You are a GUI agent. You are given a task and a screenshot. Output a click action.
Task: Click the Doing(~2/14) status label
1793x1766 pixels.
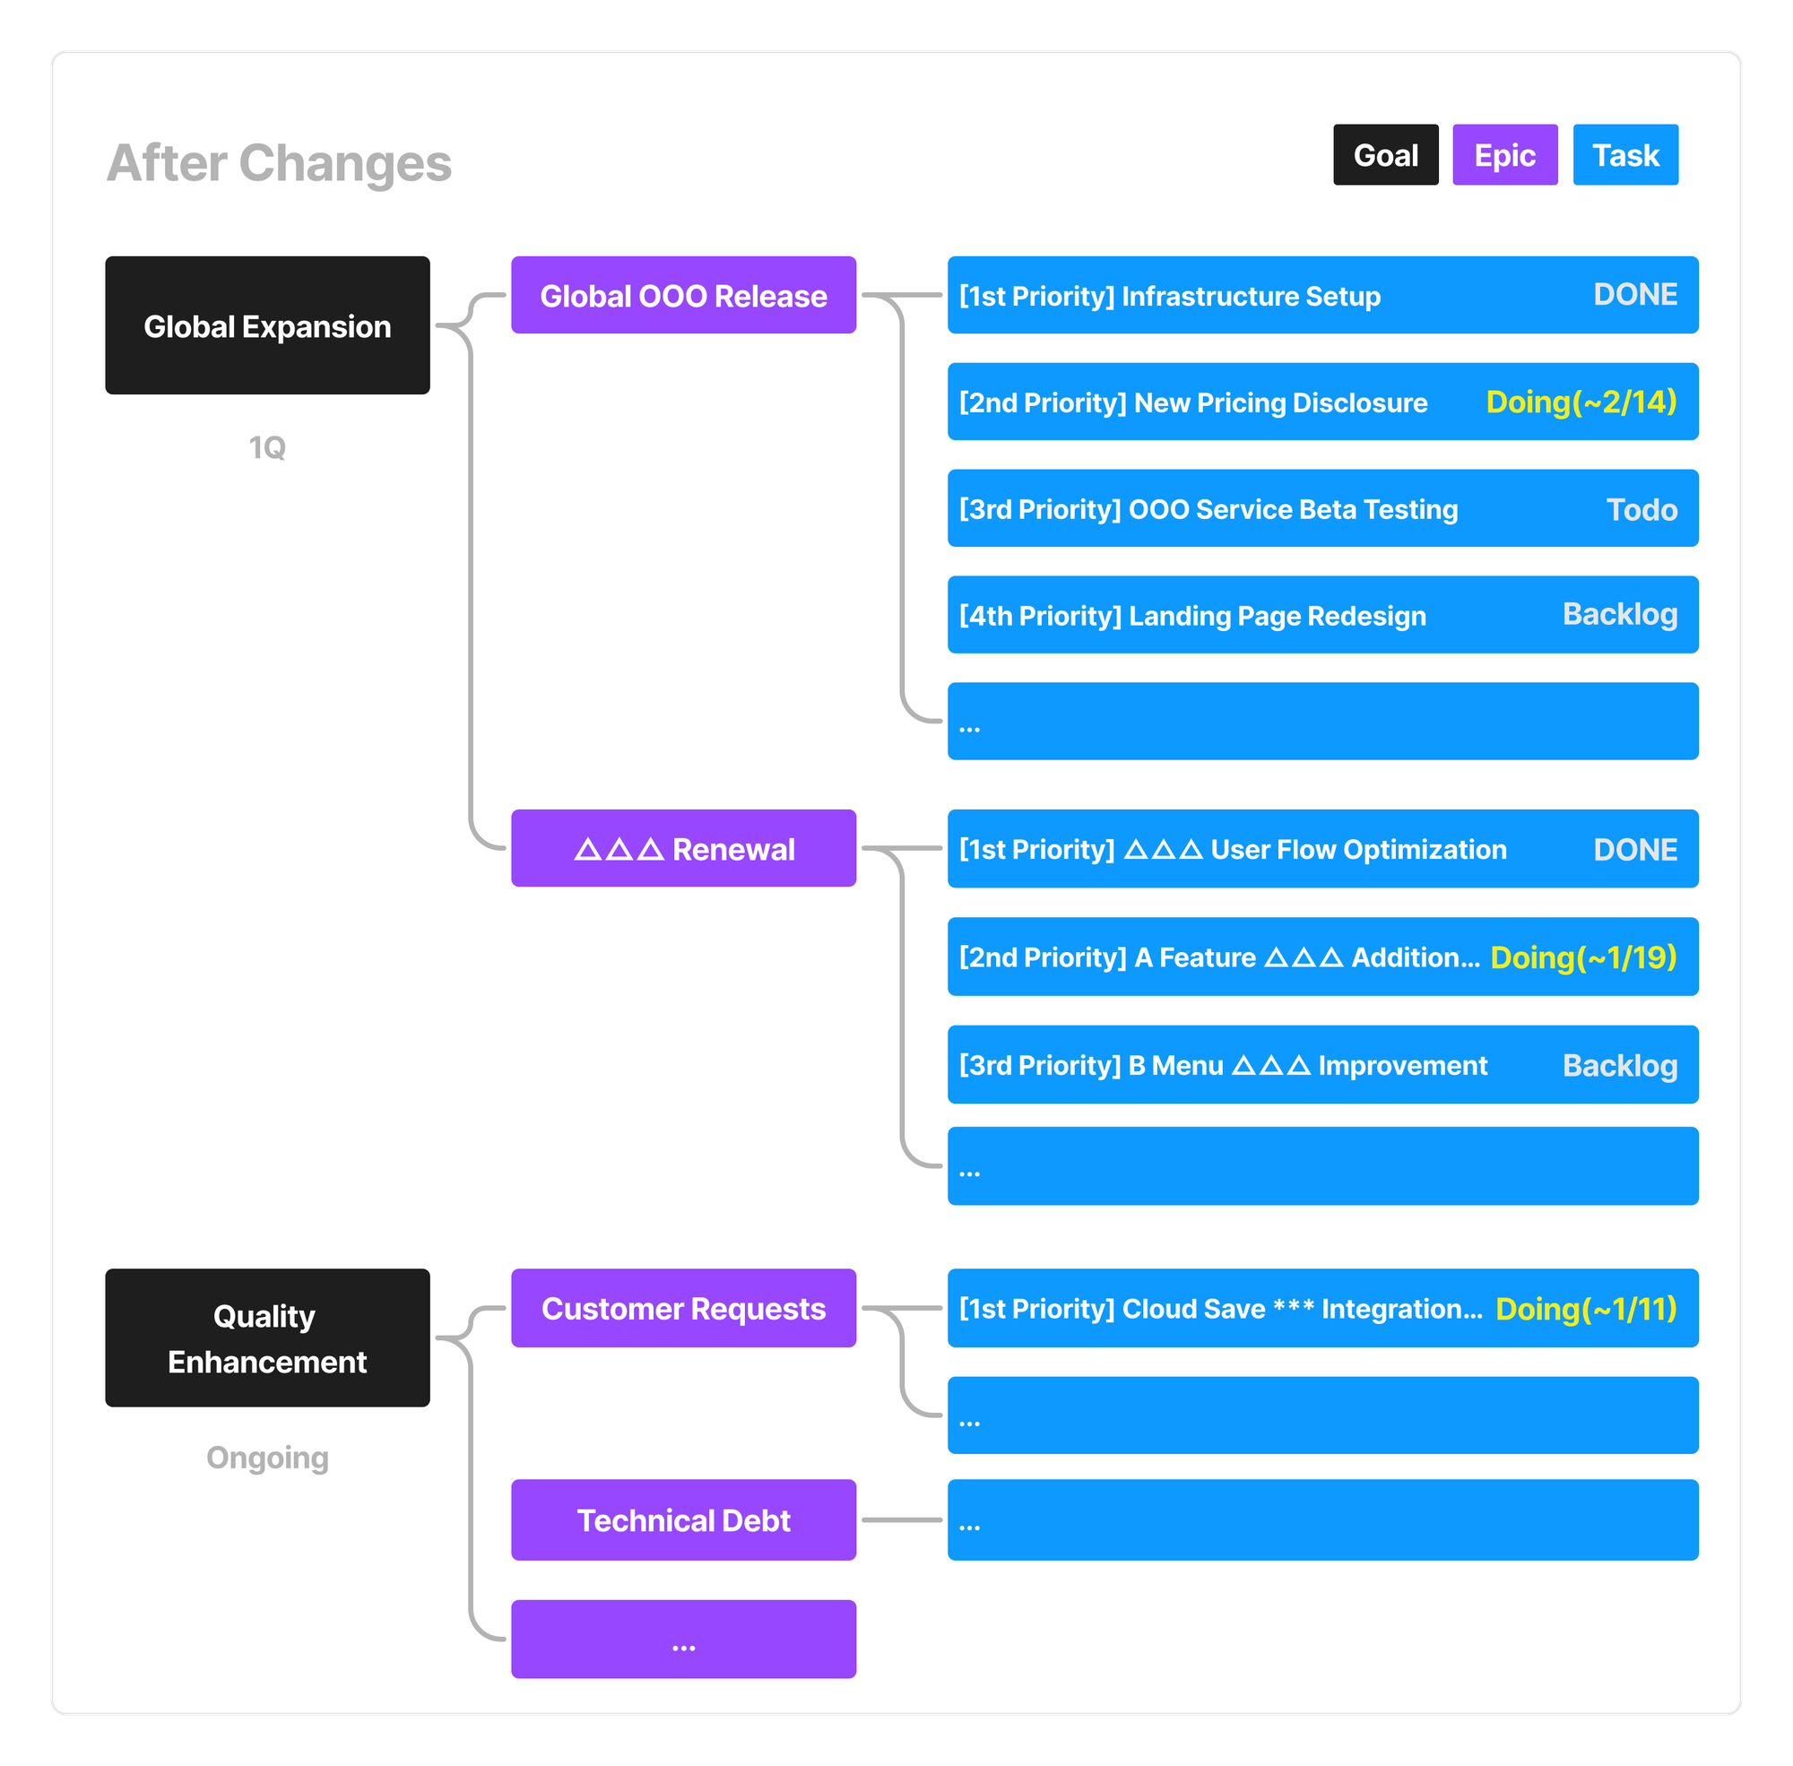pyautogui.click(x=1581, y=403)
